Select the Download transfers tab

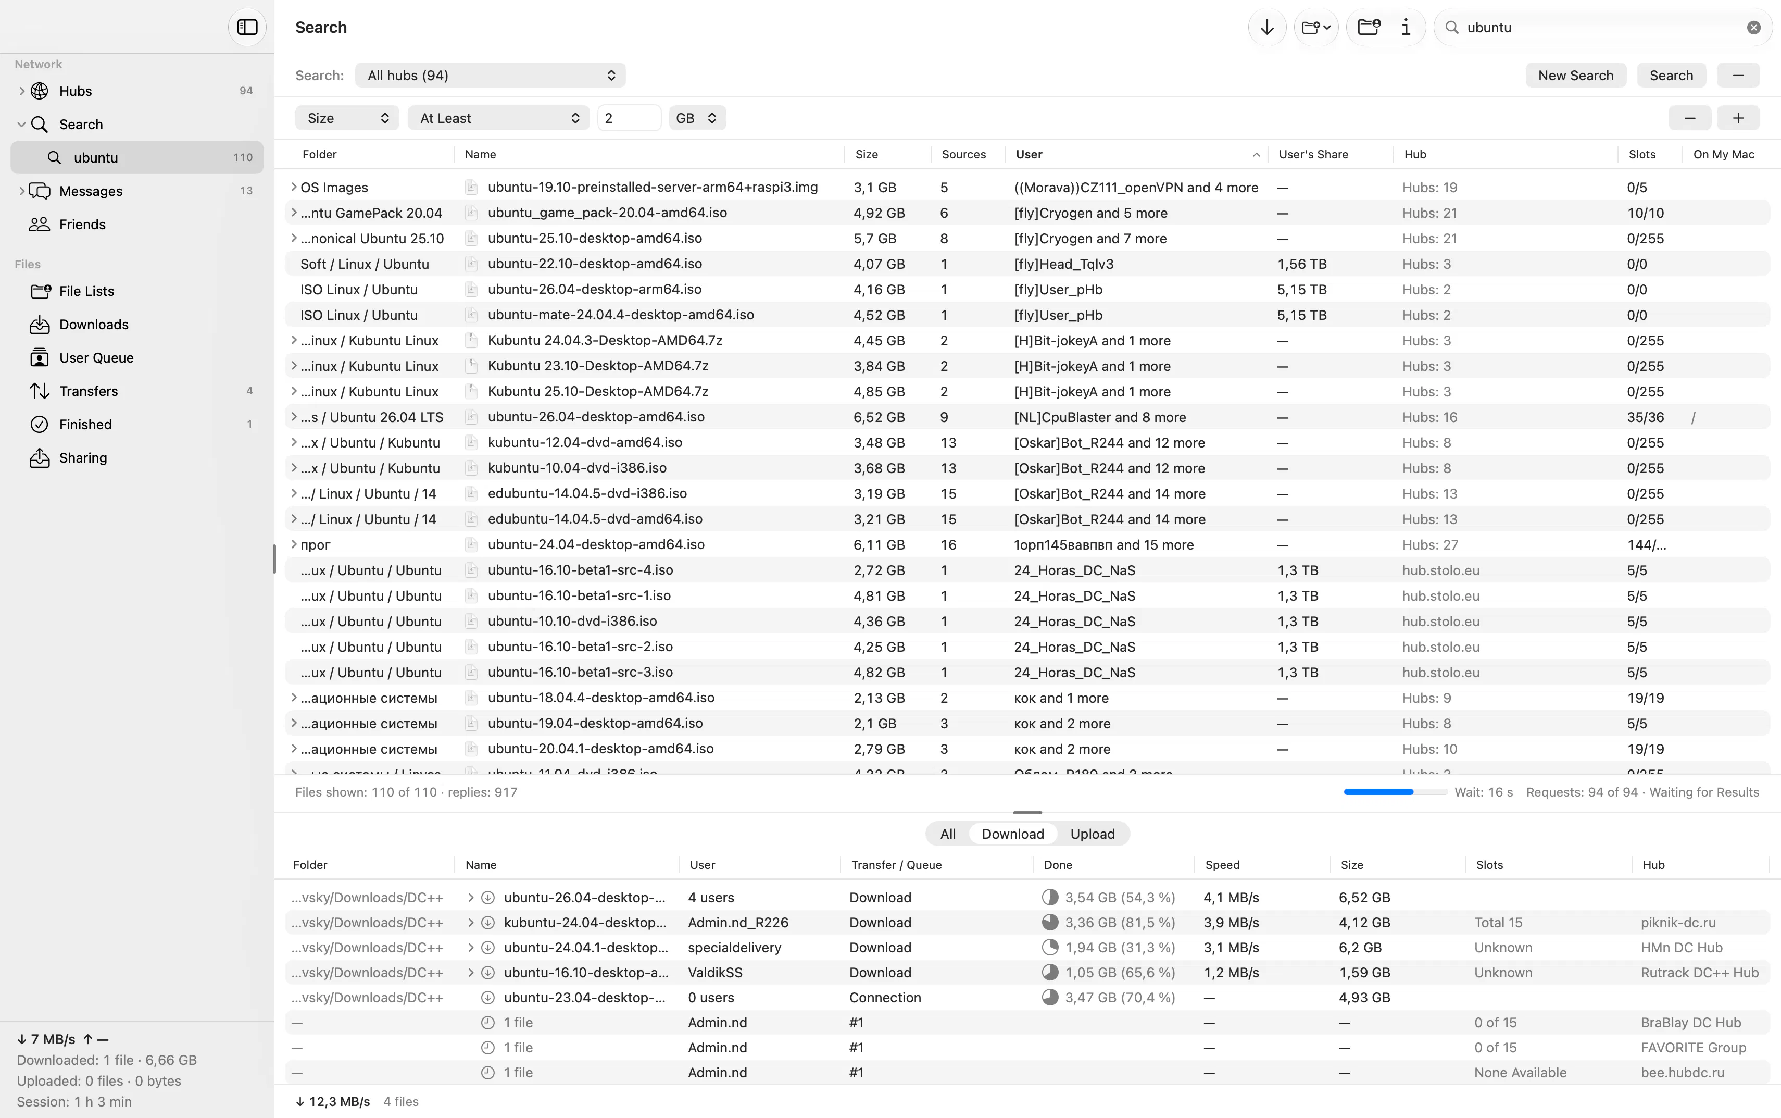1012,834
